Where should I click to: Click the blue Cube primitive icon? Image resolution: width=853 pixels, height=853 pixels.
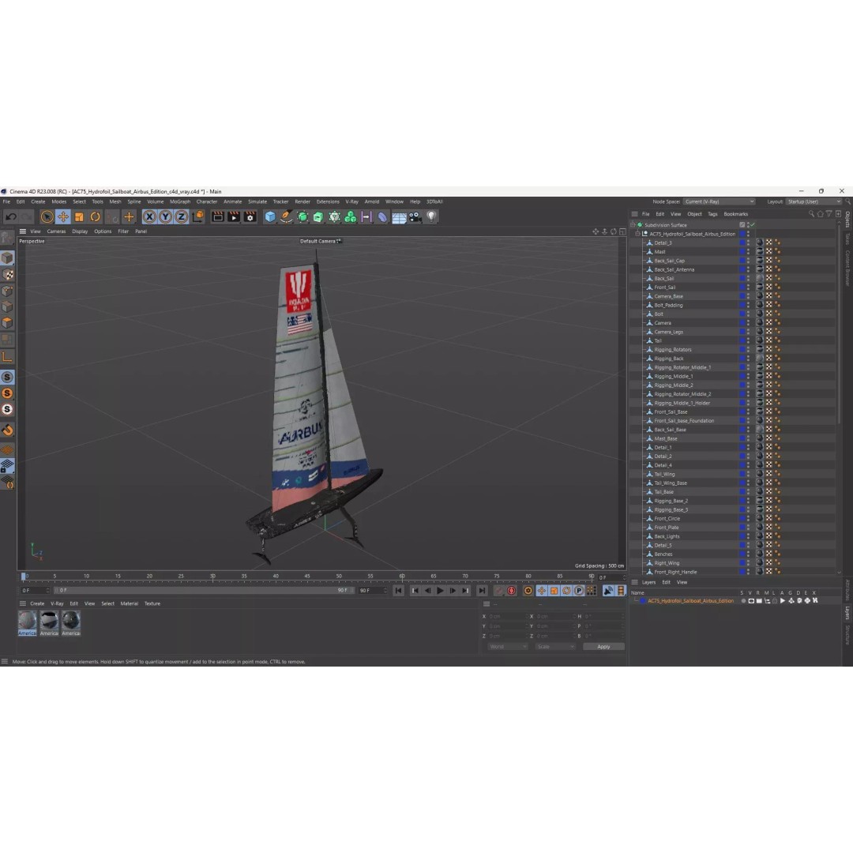click(x=270, y=216)
